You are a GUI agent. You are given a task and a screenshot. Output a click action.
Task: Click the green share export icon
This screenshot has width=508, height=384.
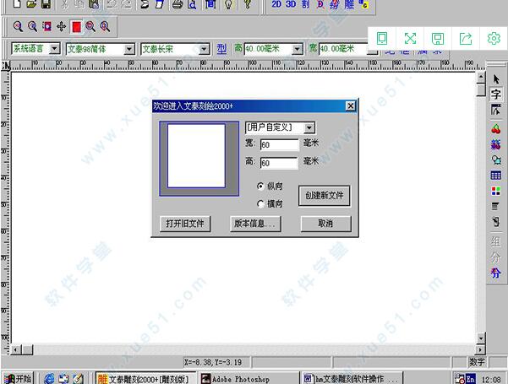[x=466, y=38]
